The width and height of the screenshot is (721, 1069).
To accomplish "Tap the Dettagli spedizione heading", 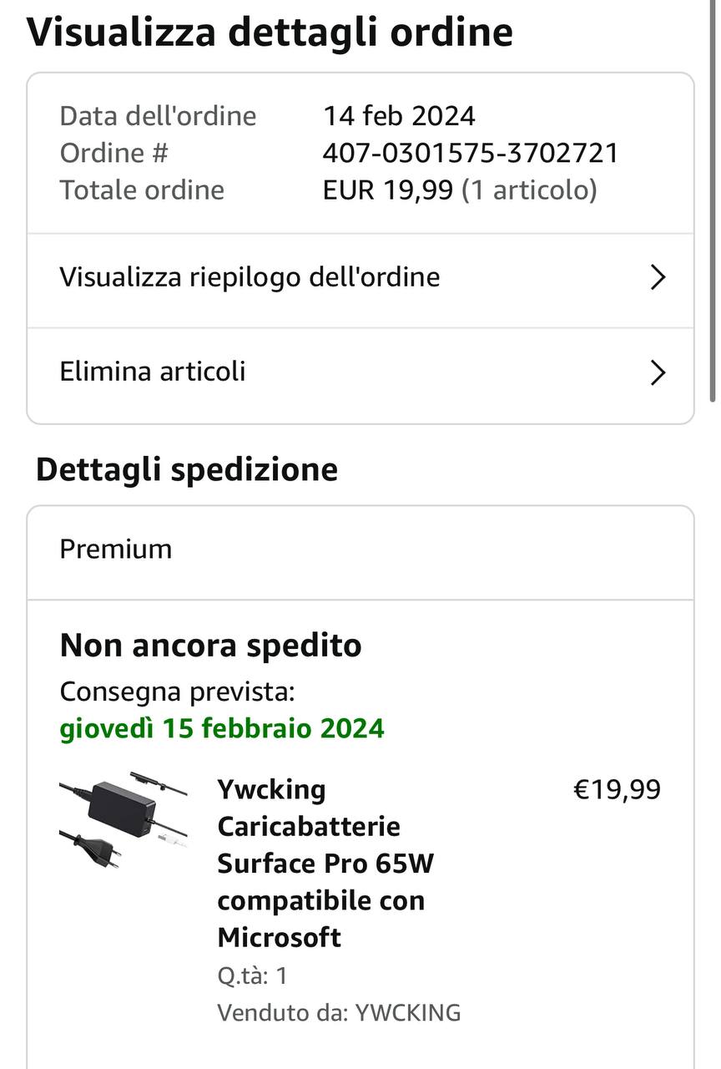I will click(187, 469).
